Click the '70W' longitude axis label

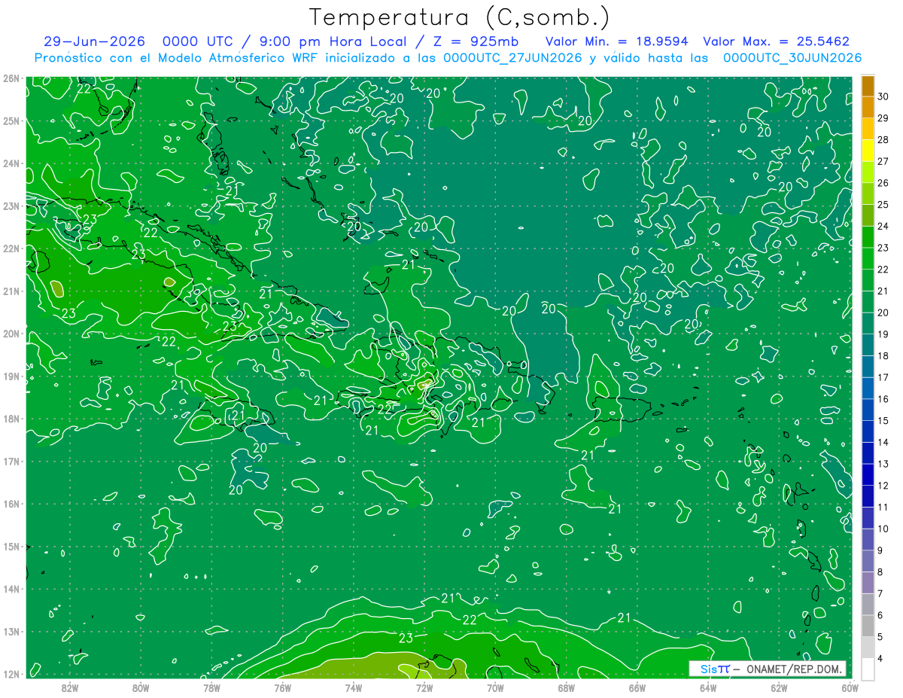(x=495, y=687)
